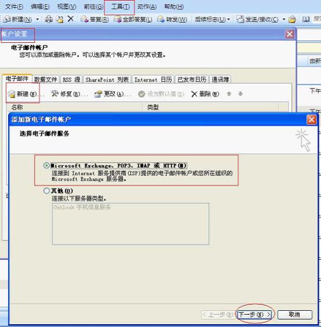Click Reply All (全部答复) in toolbar
The width and height of the screenshot is (321, 327).
133,20
